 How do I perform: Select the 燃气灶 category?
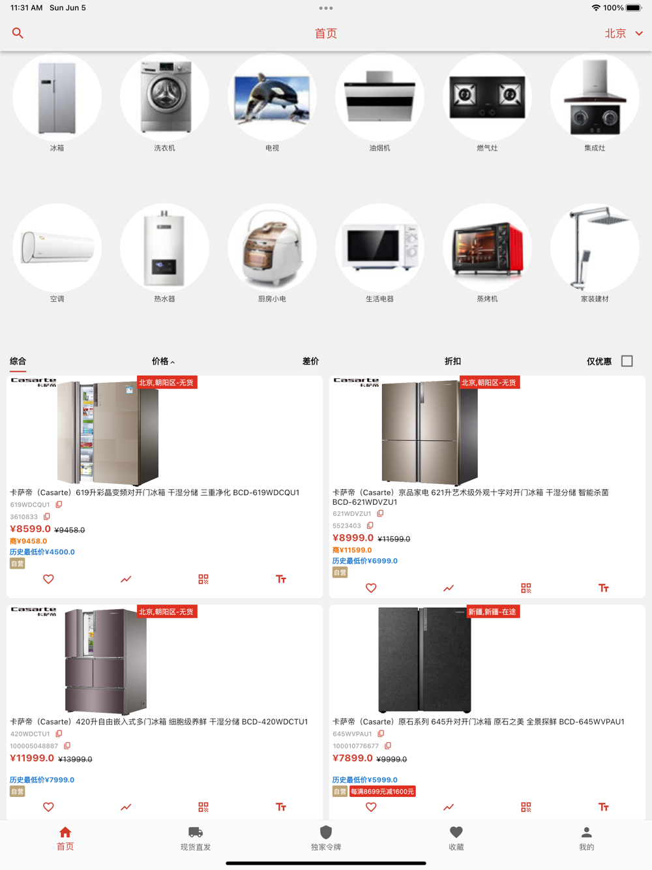point(487,104)
